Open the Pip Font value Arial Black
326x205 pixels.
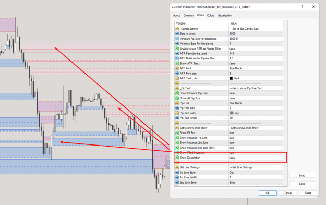tap(236, 103)
